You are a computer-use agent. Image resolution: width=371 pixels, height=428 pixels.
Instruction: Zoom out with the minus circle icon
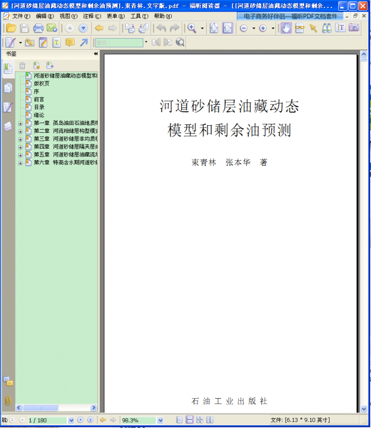[244, 28]
